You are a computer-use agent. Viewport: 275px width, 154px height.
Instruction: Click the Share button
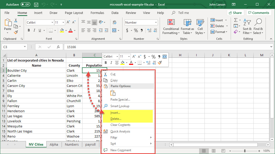click(235, 13)
